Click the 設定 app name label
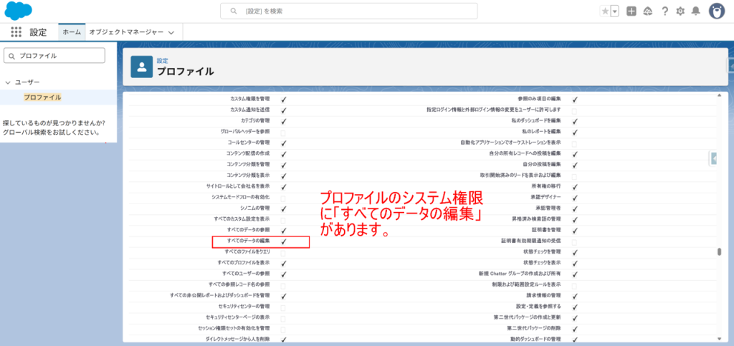Viewport: 734px width, 346px height. click(39, 32)
